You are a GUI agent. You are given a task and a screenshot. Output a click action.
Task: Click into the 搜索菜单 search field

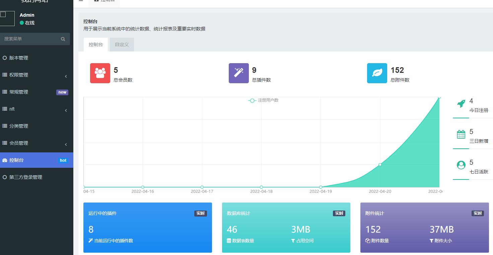click(x=30, y=39)
